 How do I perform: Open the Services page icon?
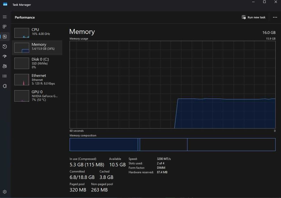click(x=5, y=86)
